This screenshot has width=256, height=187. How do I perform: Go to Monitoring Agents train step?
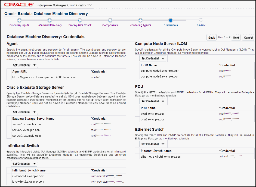pyautogui.click(x=140, y=25)
